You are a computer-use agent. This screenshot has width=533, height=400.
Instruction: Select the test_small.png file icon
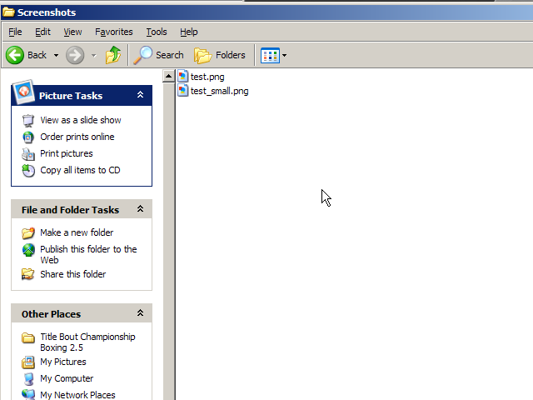click(x=183, y=91)
